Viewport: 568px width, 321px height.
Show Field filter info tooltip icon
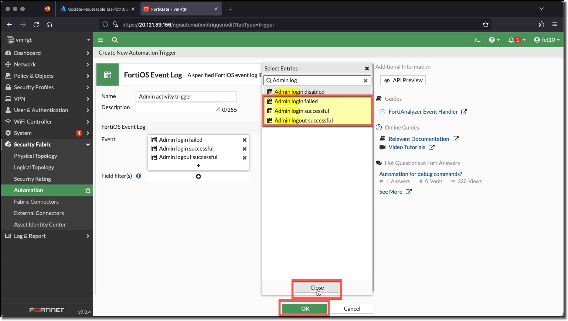139,176
